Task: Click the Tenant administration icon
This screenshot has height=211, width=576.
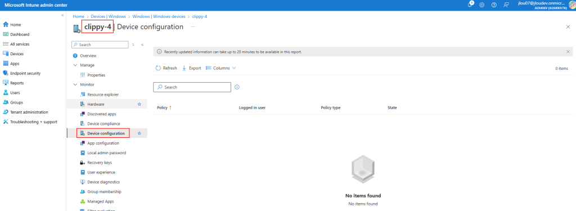Action: 6,112
